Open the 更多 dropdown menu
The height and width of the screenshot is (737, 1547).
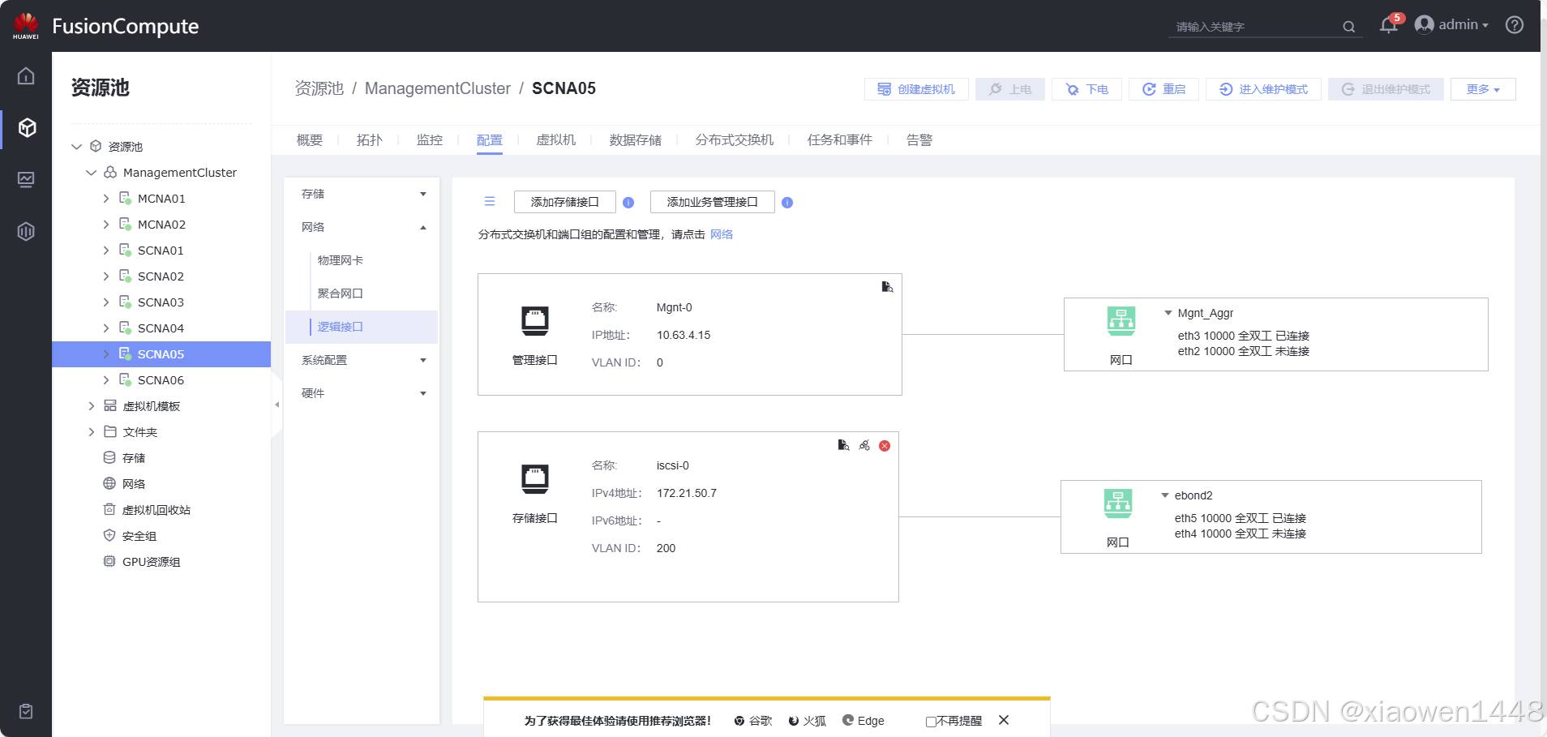pyautogui.click(x=1482, y=89)
